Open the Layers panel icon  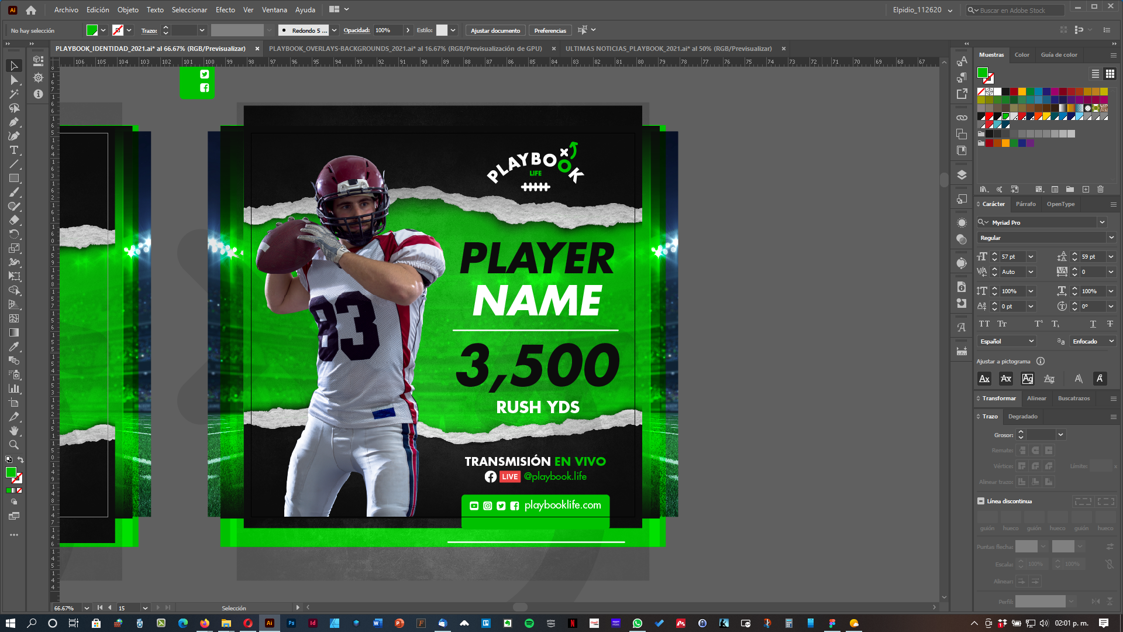click(962, 175)
